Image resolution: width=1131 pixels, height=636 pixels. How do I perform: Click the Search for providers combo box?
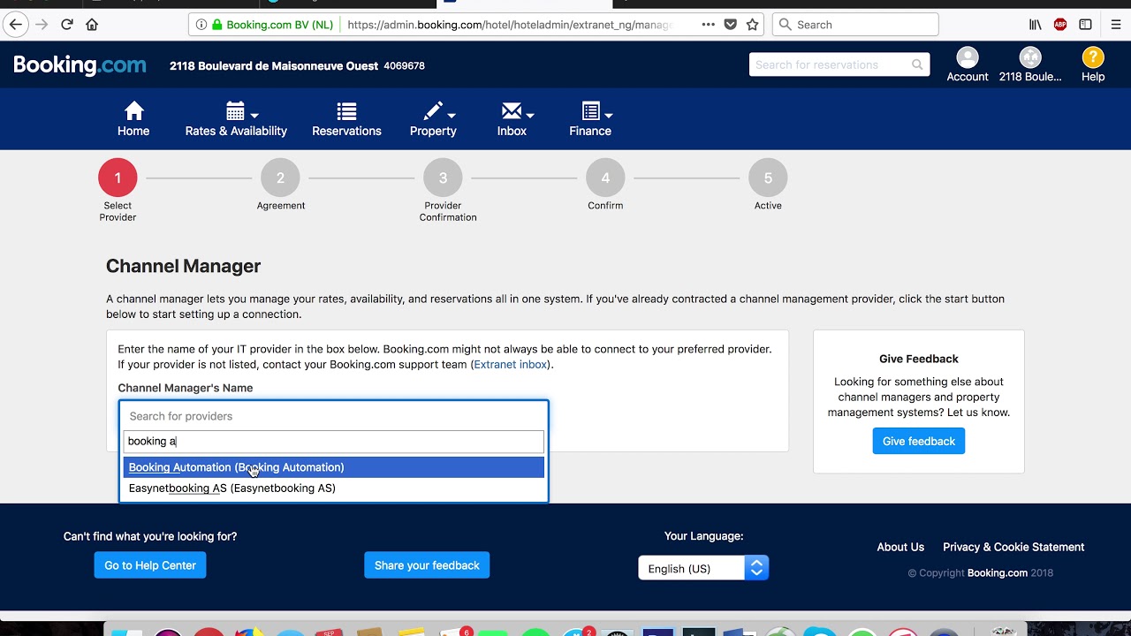[x=334, y=416]
